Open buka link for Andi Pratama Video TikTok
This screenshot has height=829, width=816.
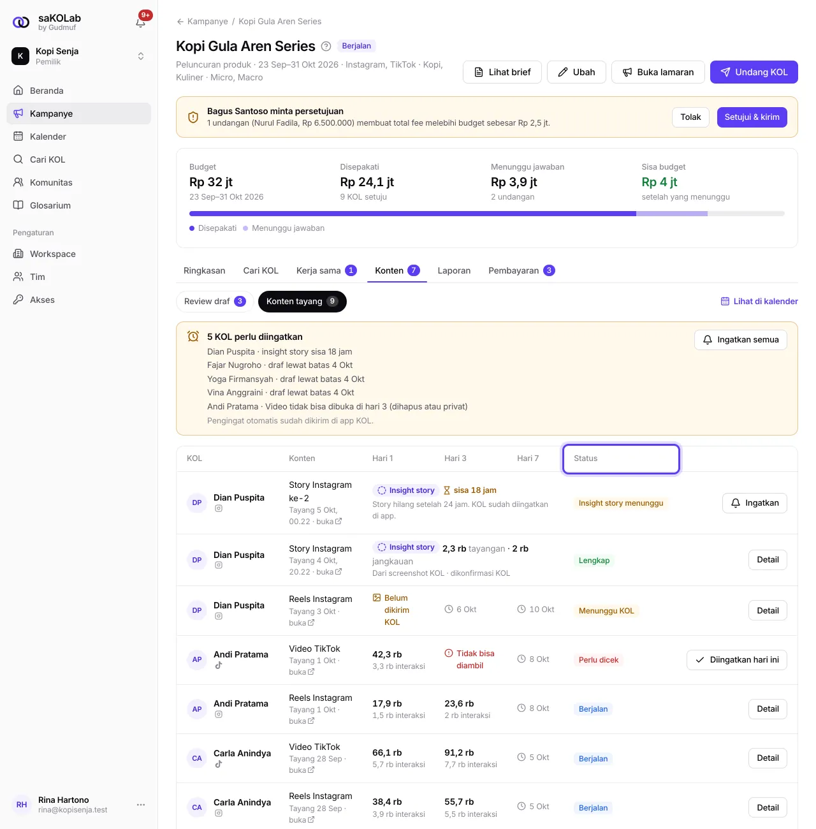click(302, 672)
